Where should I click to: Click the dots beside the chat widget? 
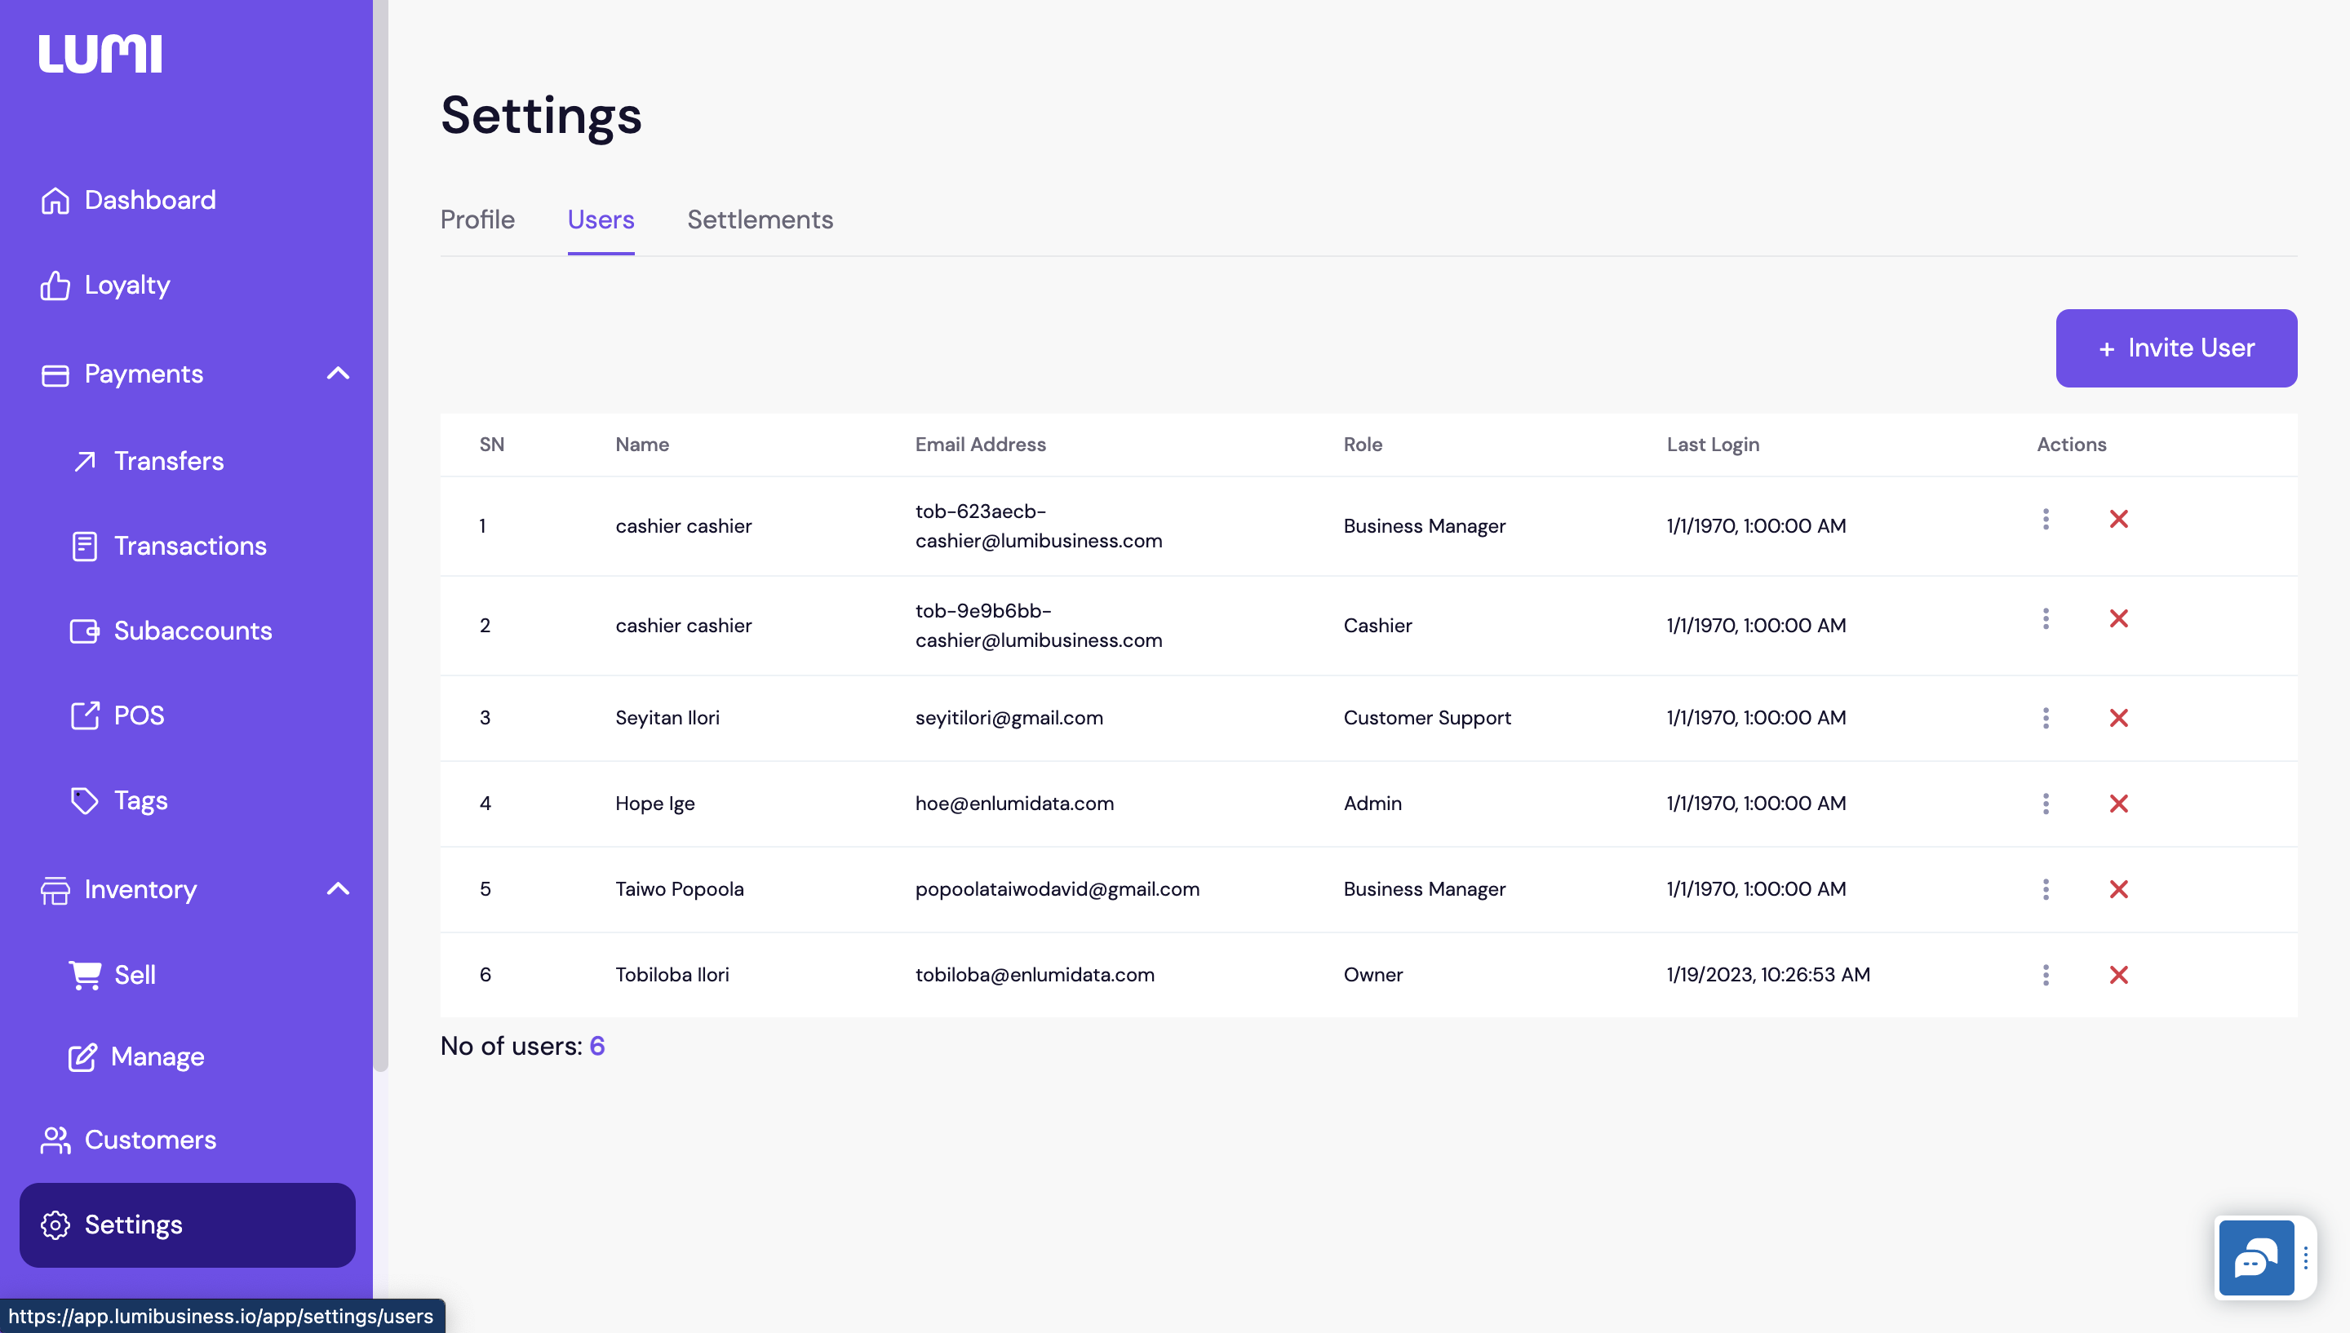2305,1259
